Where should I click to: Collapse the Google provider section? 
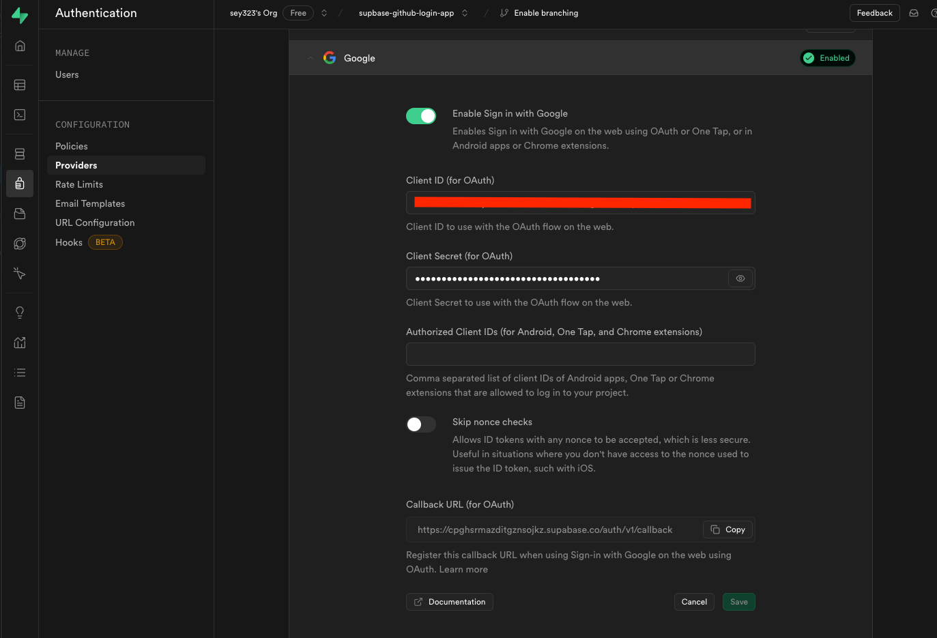coord(311,58)
